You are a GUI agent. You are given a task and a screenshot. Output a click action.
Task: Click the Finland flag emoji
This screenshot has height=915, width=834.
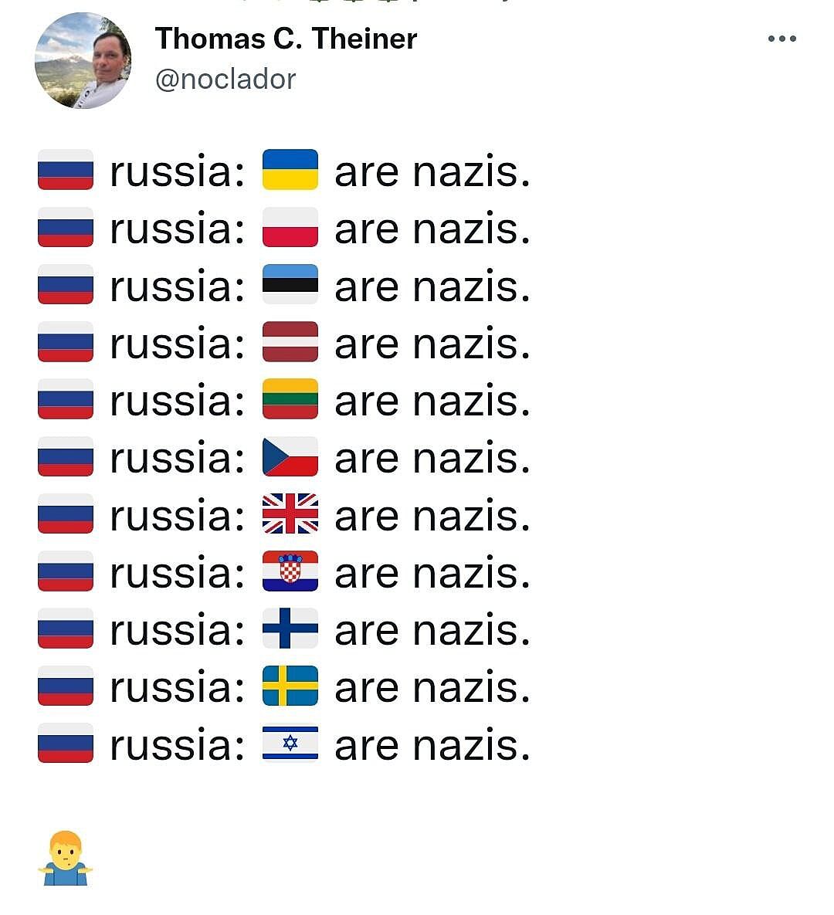point(290,629)
